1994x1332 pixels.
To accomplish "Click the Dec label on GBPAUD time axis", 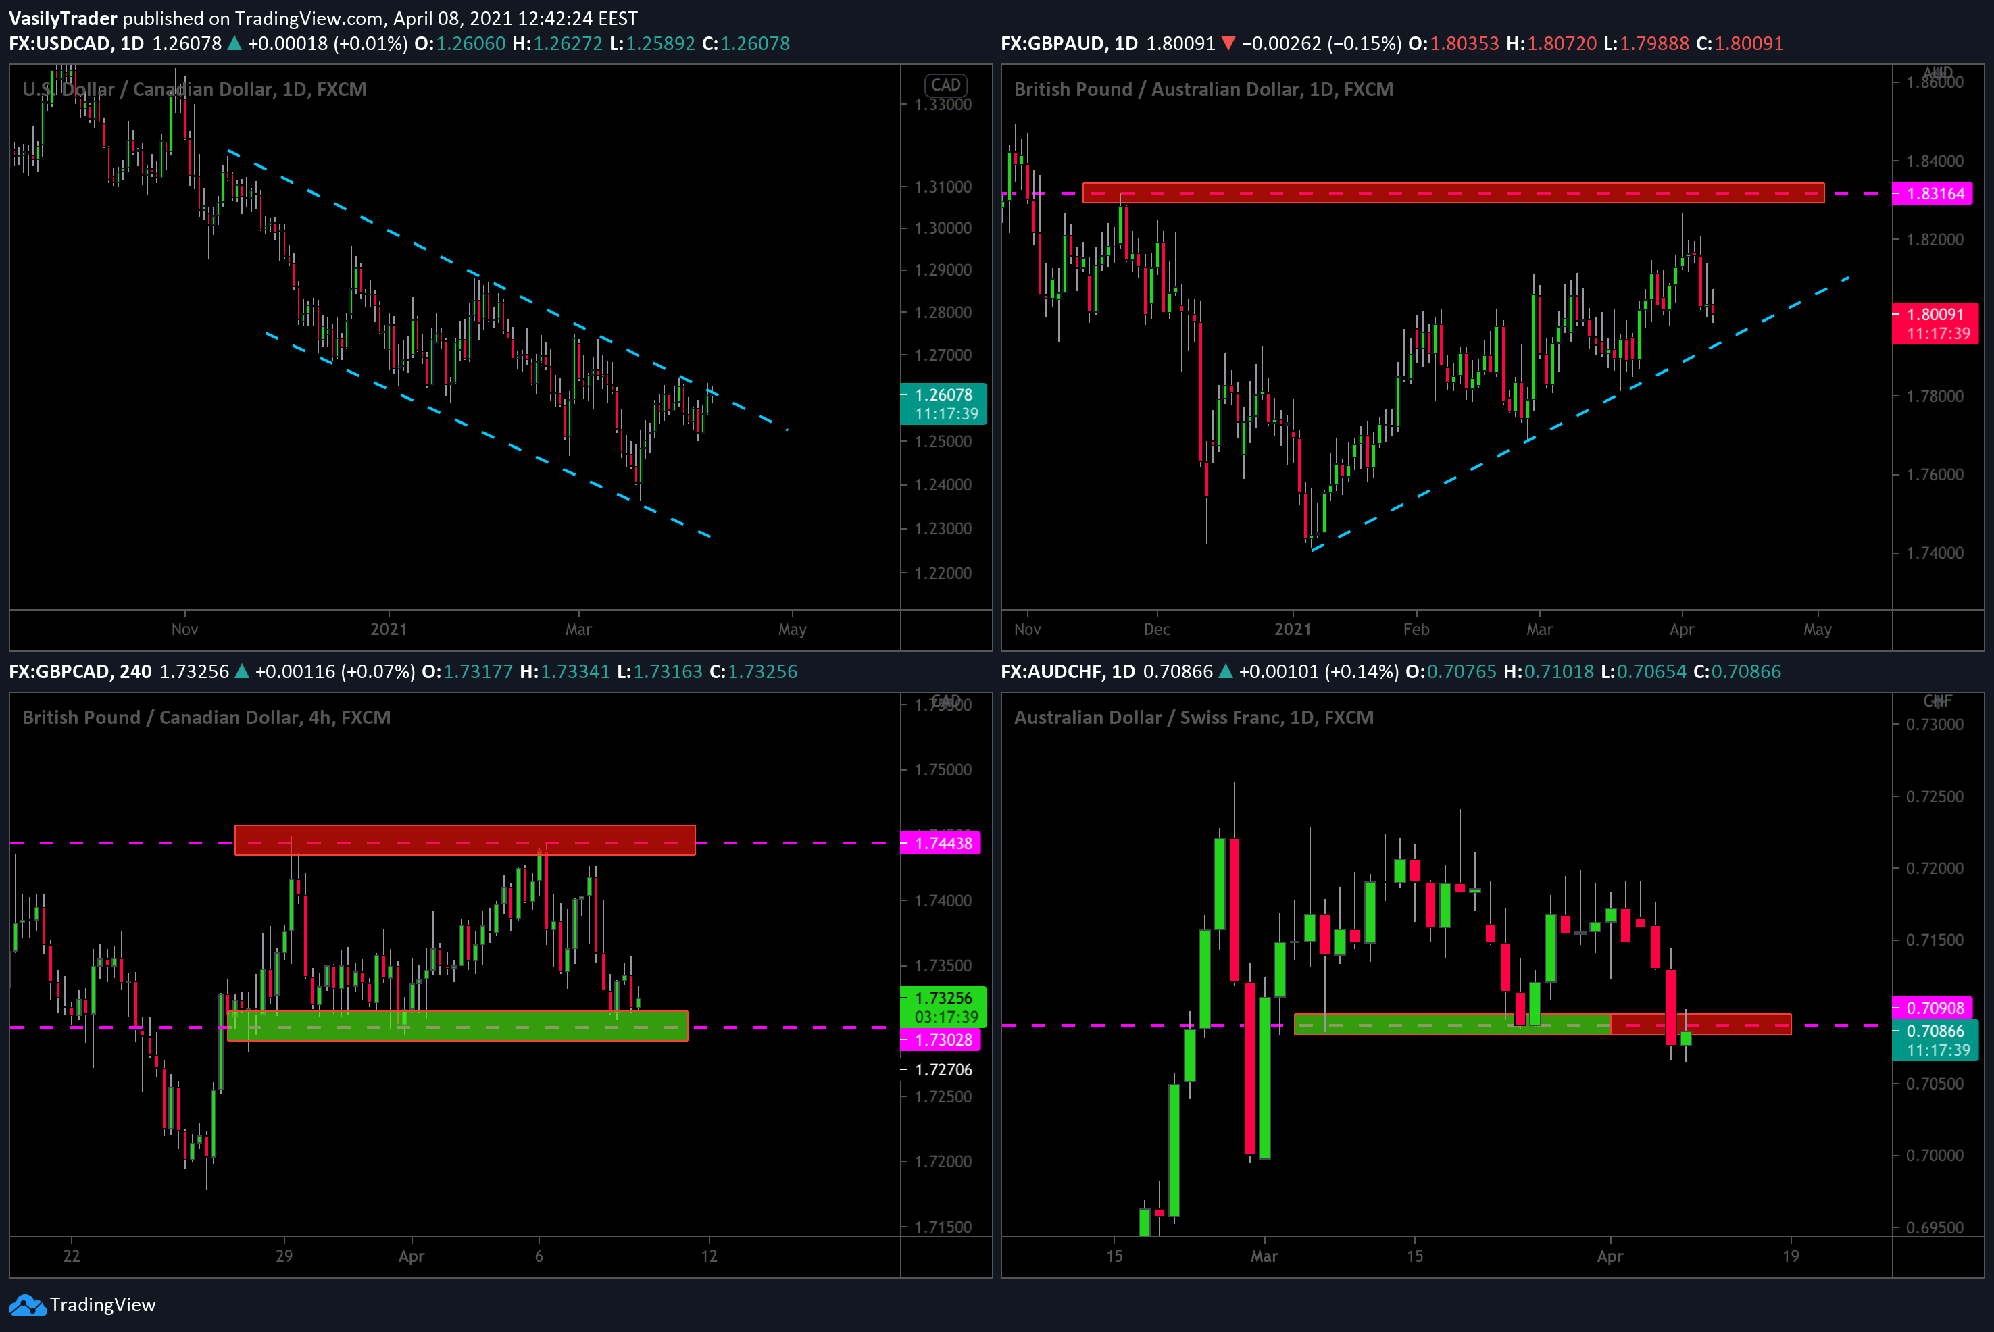I will click(1157, 630).
